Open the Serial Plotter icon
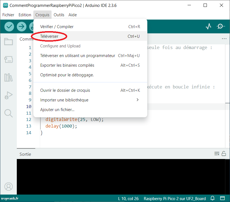 click(209, 26)
